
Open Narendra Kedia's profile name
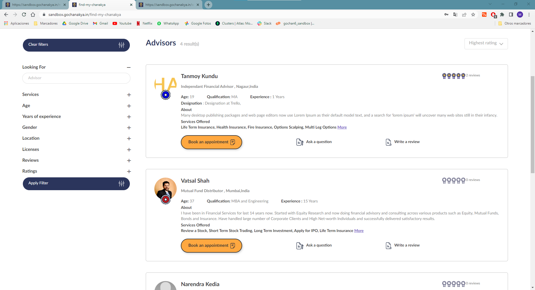(x=200, y=284)
